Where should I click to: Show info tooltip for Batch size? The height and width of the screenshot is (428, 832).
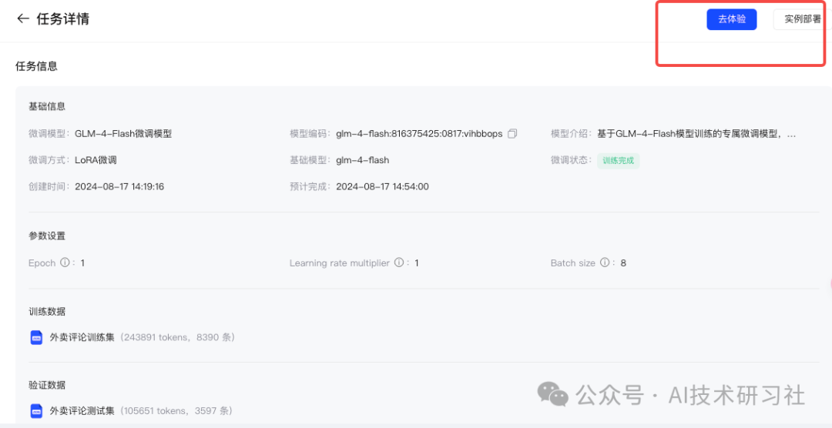pyautogui.click(x=605, y=262)
